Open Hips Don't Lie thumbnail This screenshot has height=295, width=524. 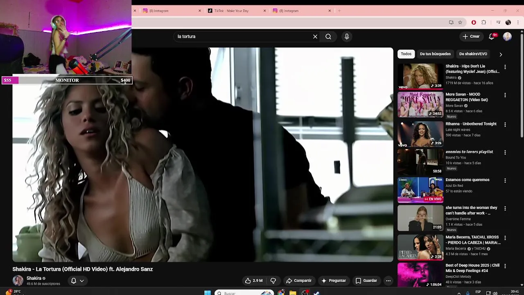(x=420, y=76)
